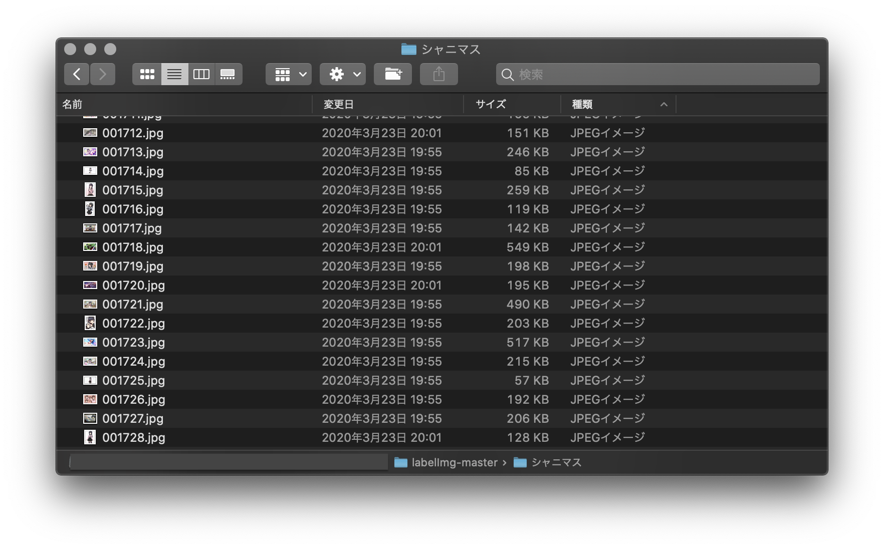Click the 001720.jpg thumbnail icon
The height and width of the screenshot is (549, 884).
coord(90,285)
